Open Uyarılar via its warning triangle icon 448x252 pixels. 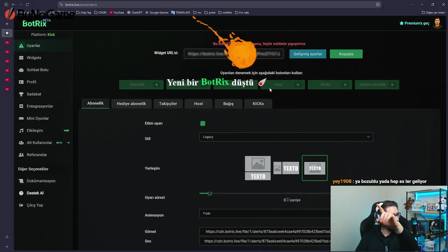pyautogui.click(x=21, y=45)
